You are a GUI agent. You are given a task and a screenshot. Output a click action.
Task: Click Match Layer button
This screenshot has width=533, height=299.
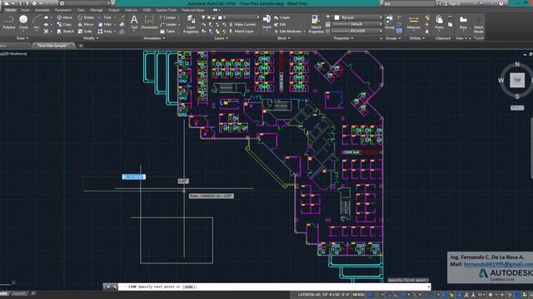tap(242, 32)
